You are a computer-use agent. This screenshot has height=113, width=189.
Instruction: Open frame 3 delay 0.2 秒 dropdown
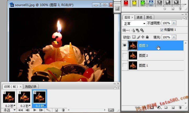click(x=41, y=106)
